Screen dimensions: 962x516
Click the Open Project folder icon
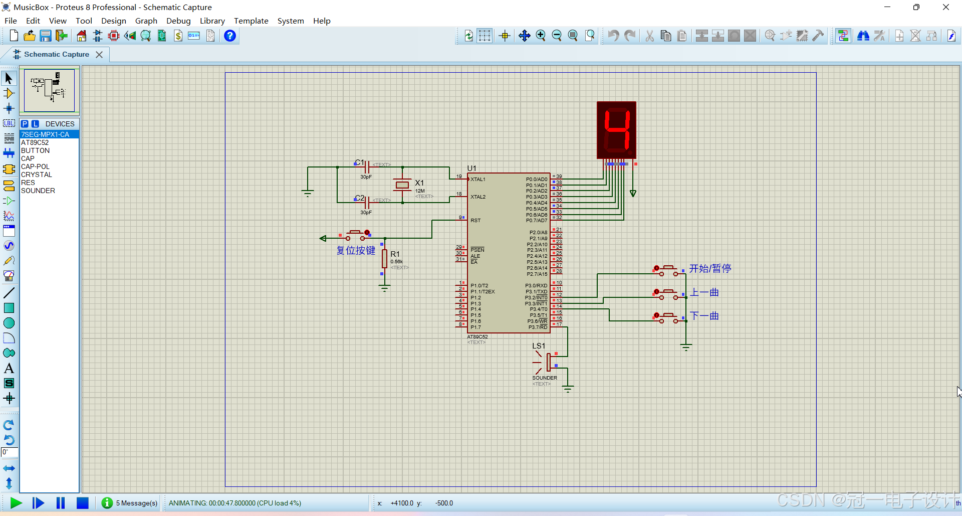point(30,36)
